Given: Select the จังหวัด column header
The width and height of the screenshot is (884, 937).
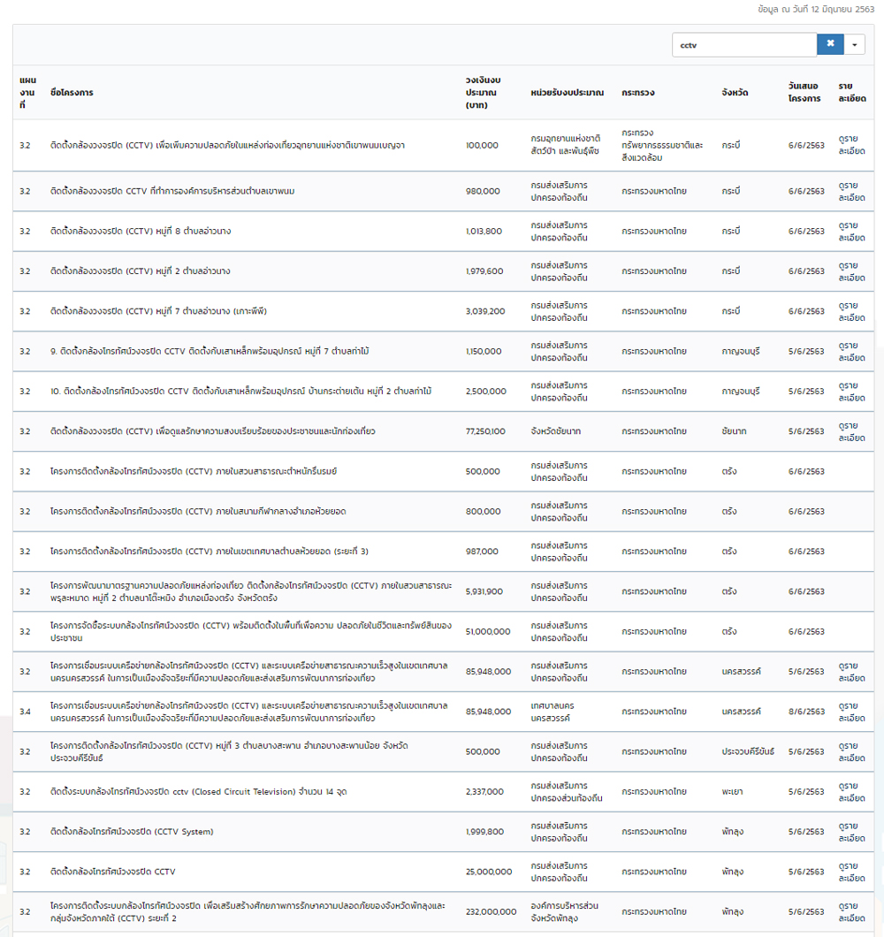Looking at the screenshot, I should [735, 93].
